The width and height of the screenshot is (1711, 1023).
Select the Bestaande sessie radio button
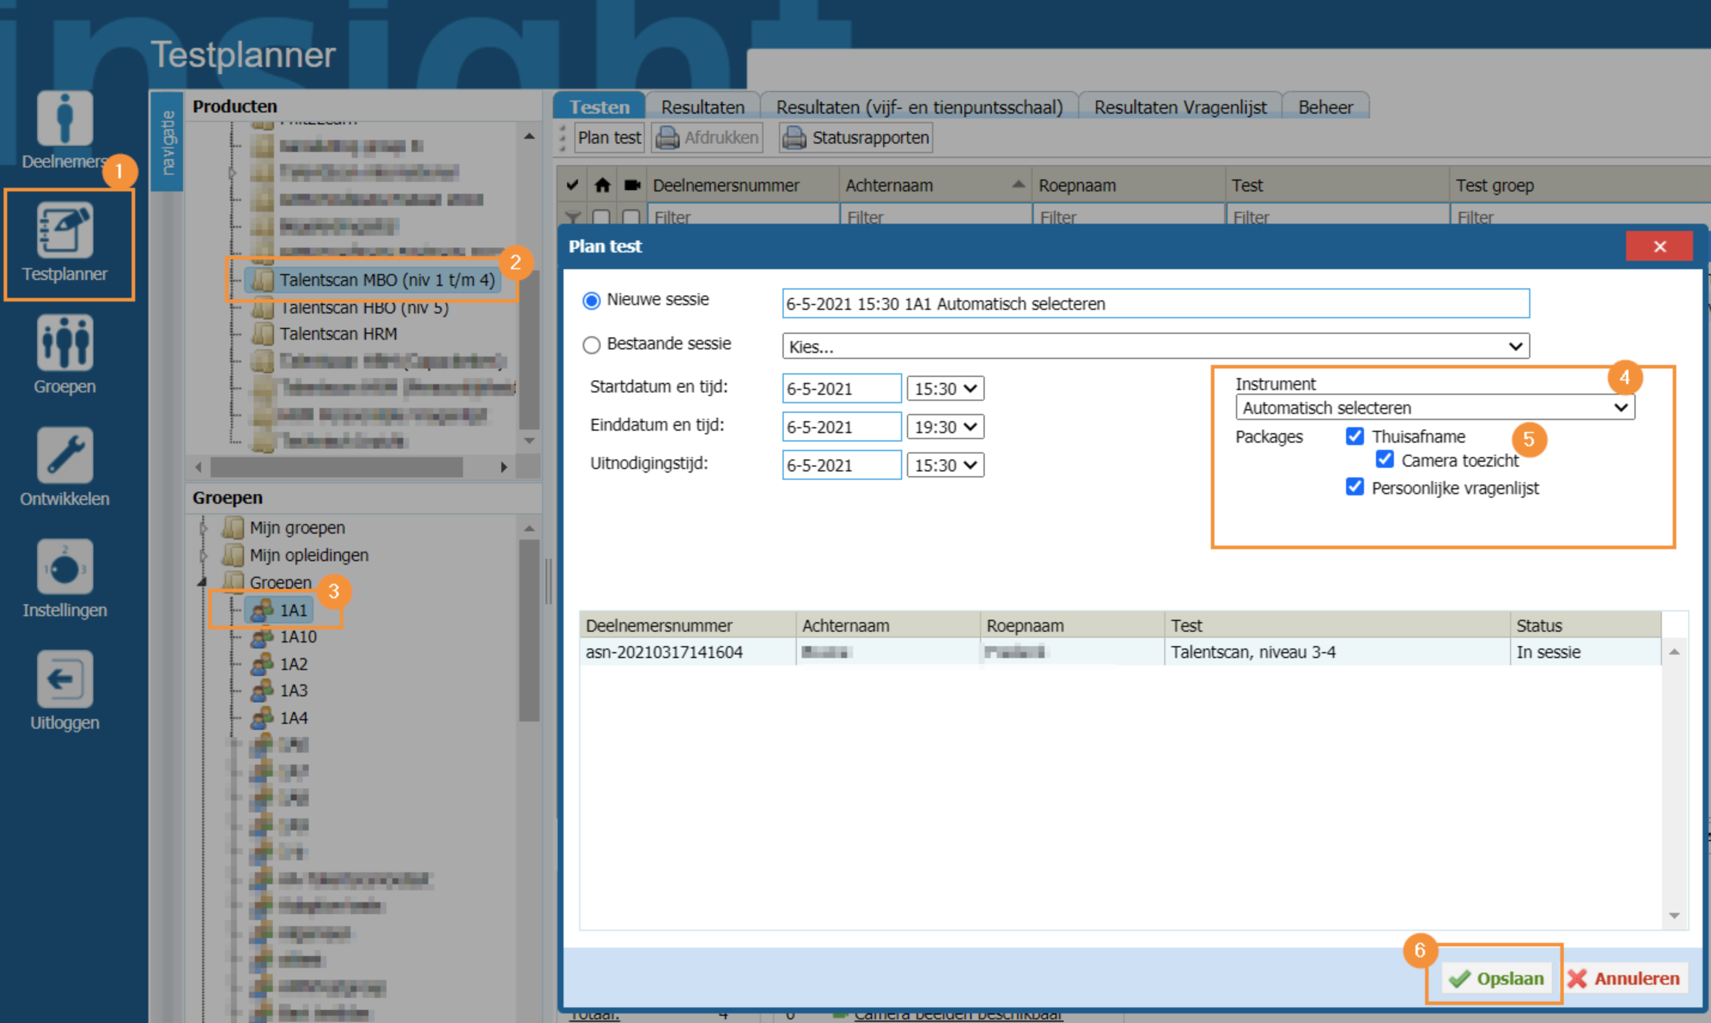[592, 345]
